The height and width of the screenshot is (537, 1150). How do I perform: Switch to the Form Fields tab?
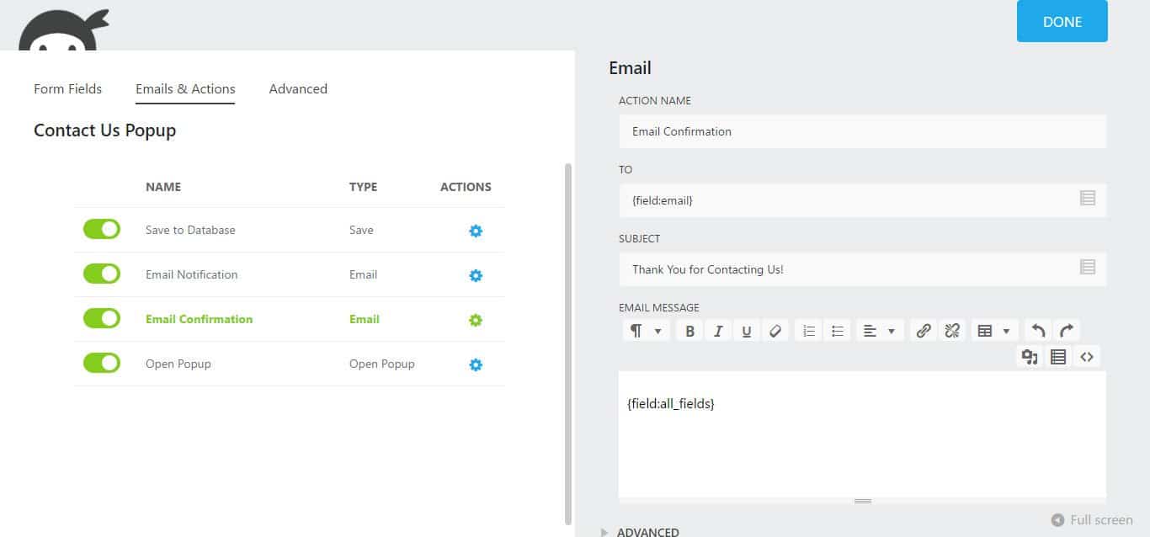click(x=67, y=88)
